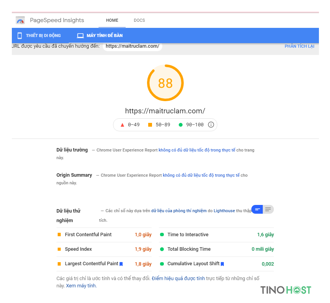Click the 'Dữ liệu thử nghiệm' heading

(68, 216)
